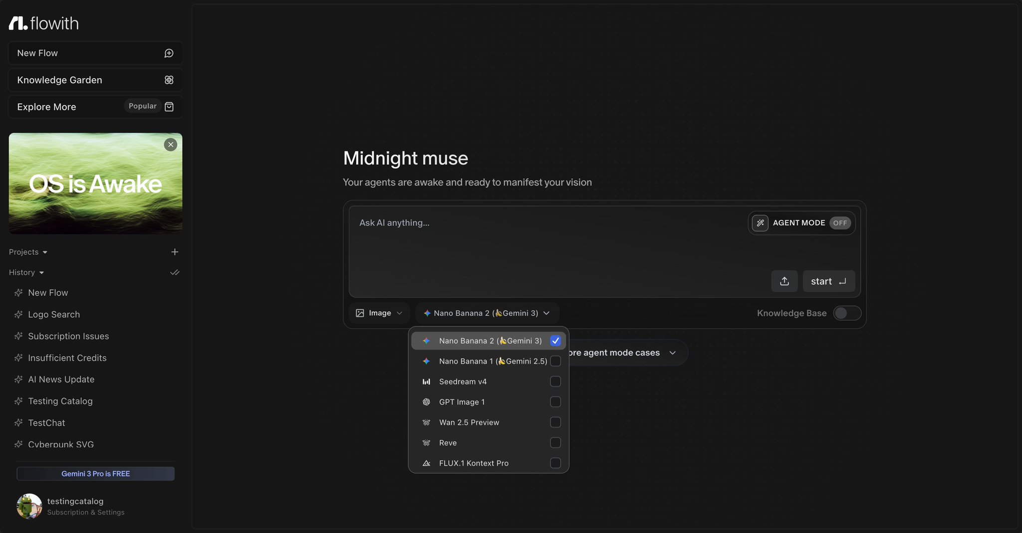
Task: Select Reve from model list
Action: pos(489,443)
